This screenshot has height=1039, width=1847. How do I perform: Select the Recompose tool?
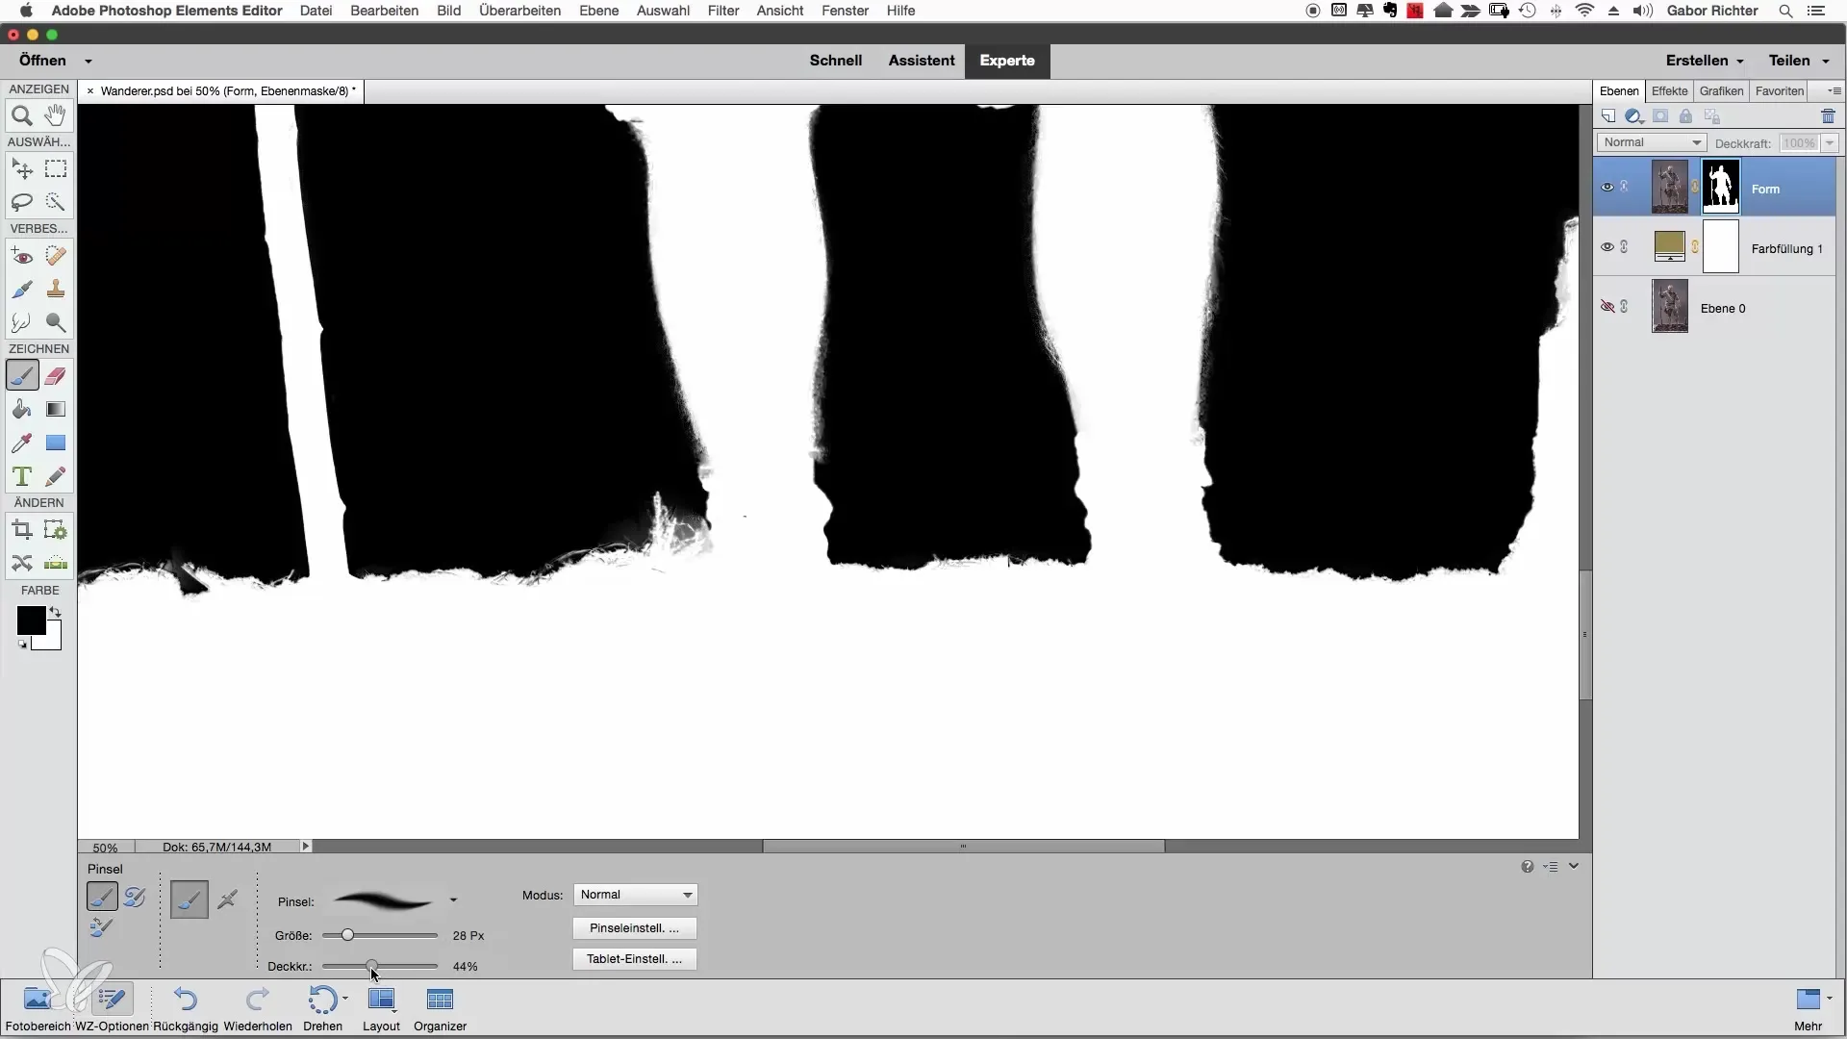pos(56,530)
